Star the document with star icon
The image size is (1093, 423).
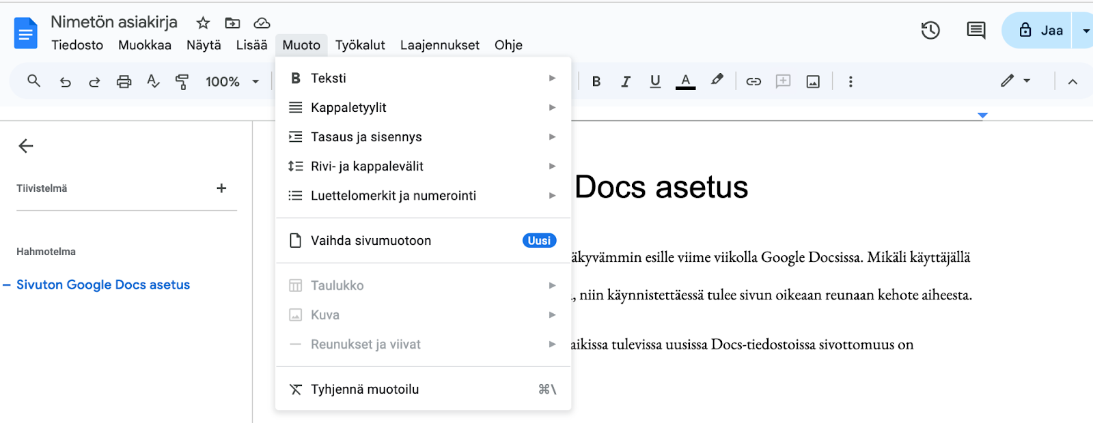[203, 23]
